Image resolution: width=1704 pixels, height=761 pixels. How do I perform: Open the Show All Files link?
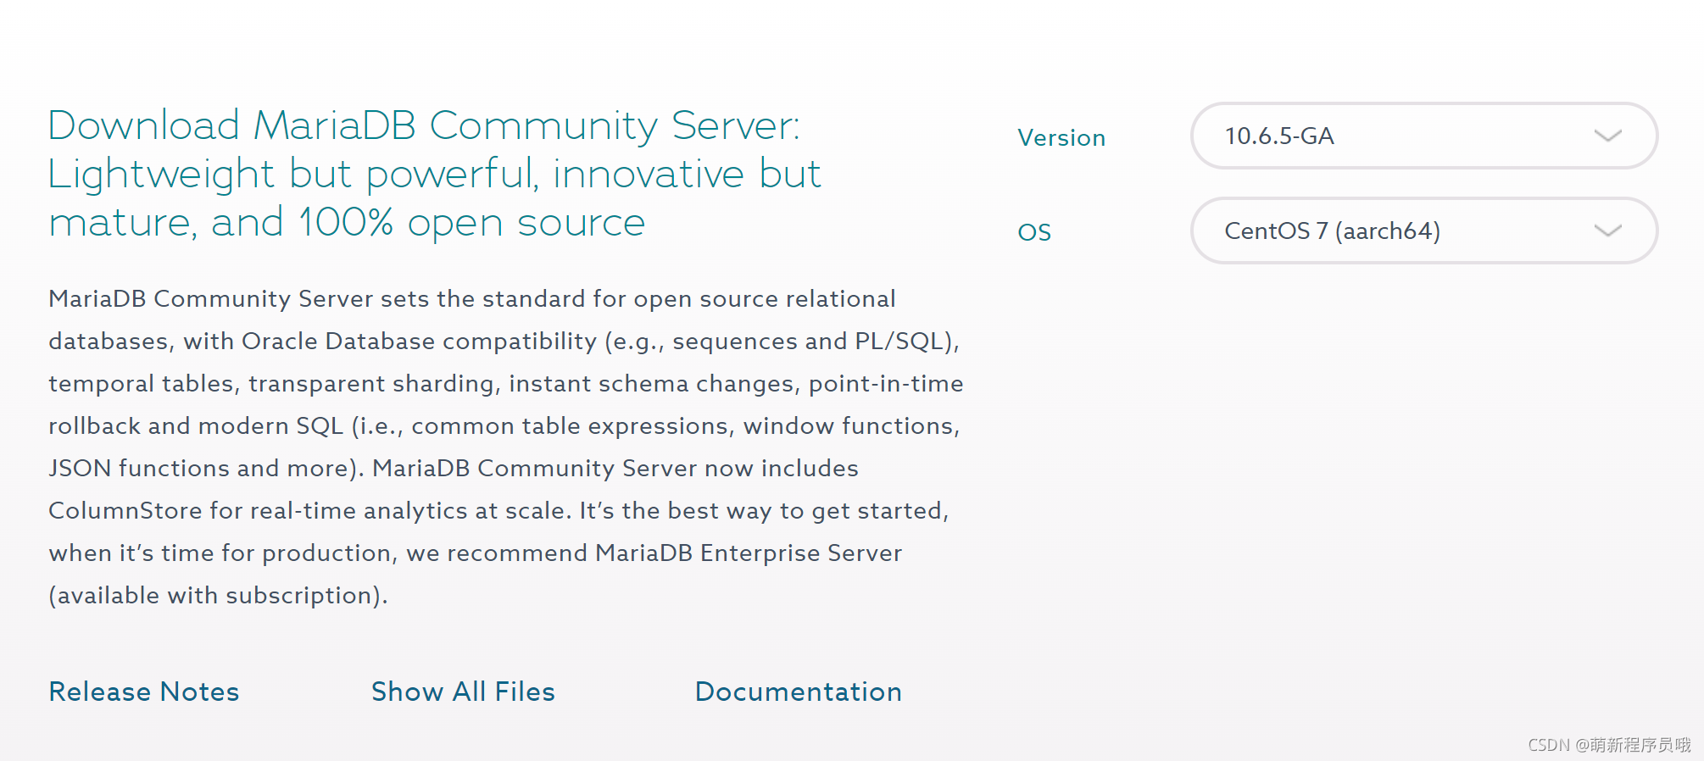pos(463,692)
